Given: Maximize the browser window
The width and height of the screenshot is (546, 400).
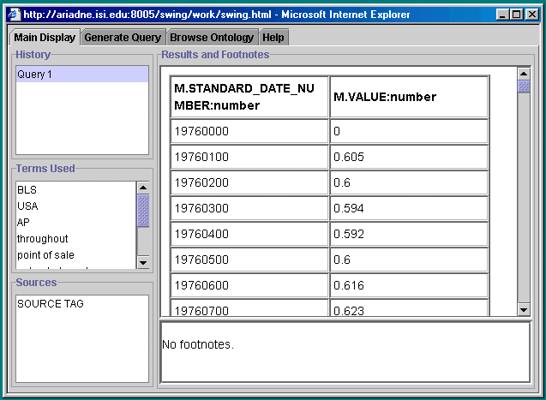Looking at the screenshot, I should [517, 15].
